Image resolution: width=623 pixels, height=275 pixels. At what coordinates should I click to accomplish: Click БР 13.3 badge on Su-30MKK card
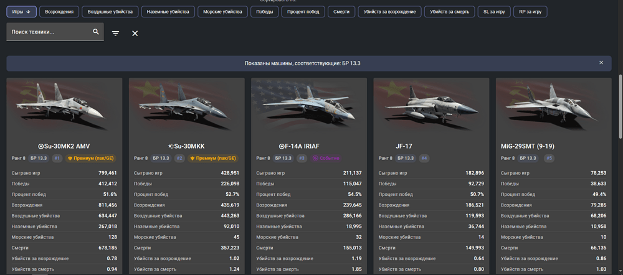point(161,158)
